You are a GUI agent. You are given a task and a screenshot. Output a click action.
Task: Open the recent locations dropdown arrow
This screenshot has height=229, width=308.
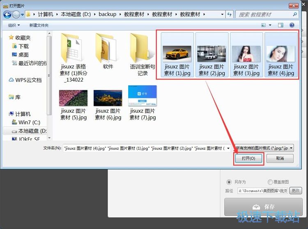click(22, 14)
